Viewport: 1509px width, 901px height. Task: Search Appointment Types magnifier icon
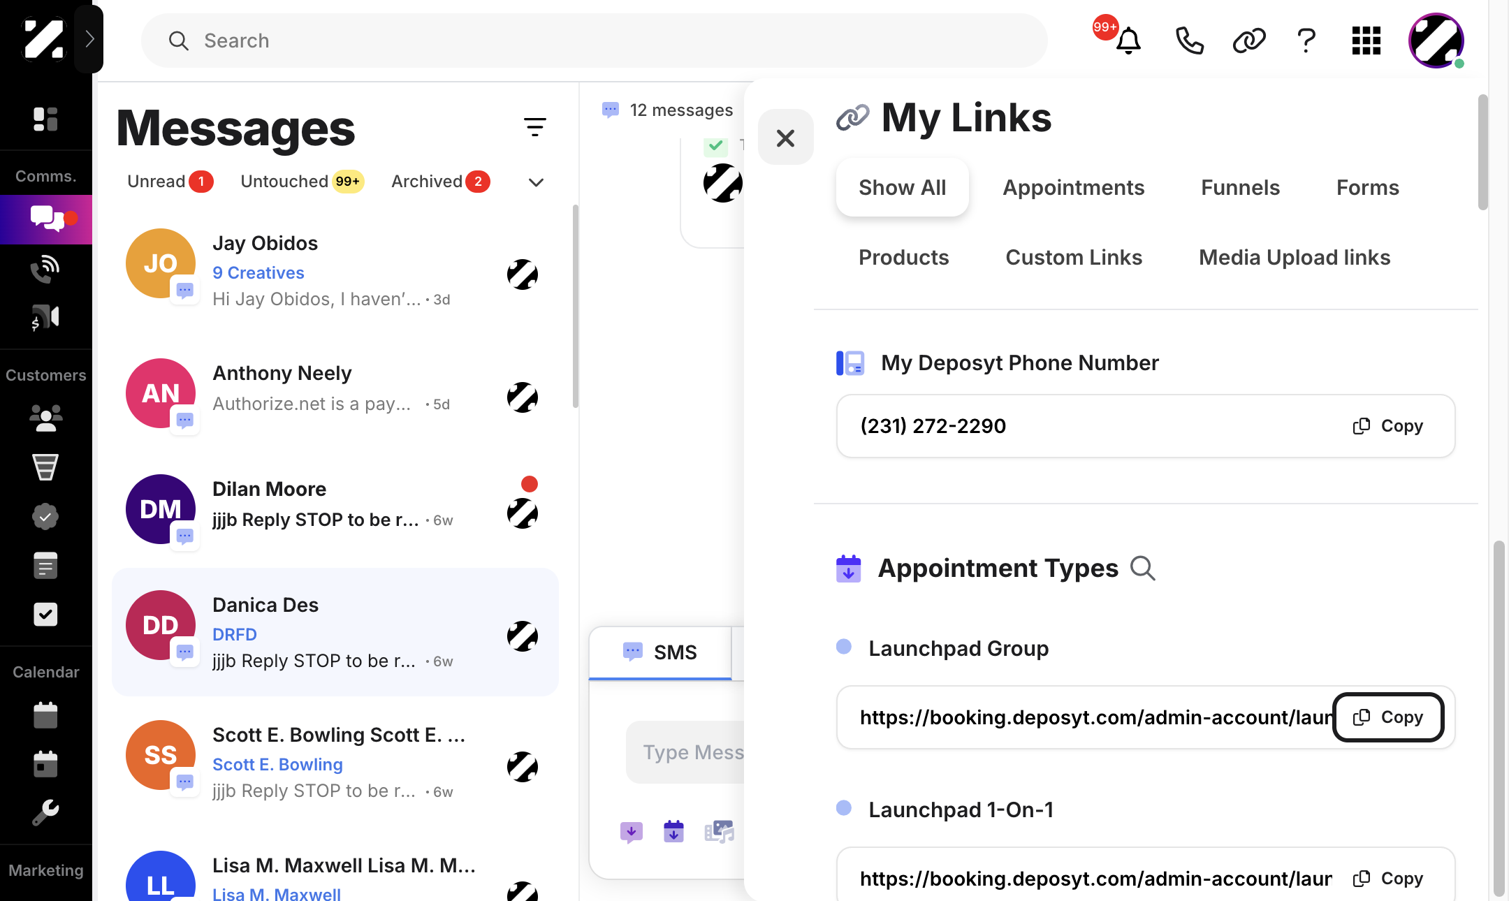[1143, 569]
